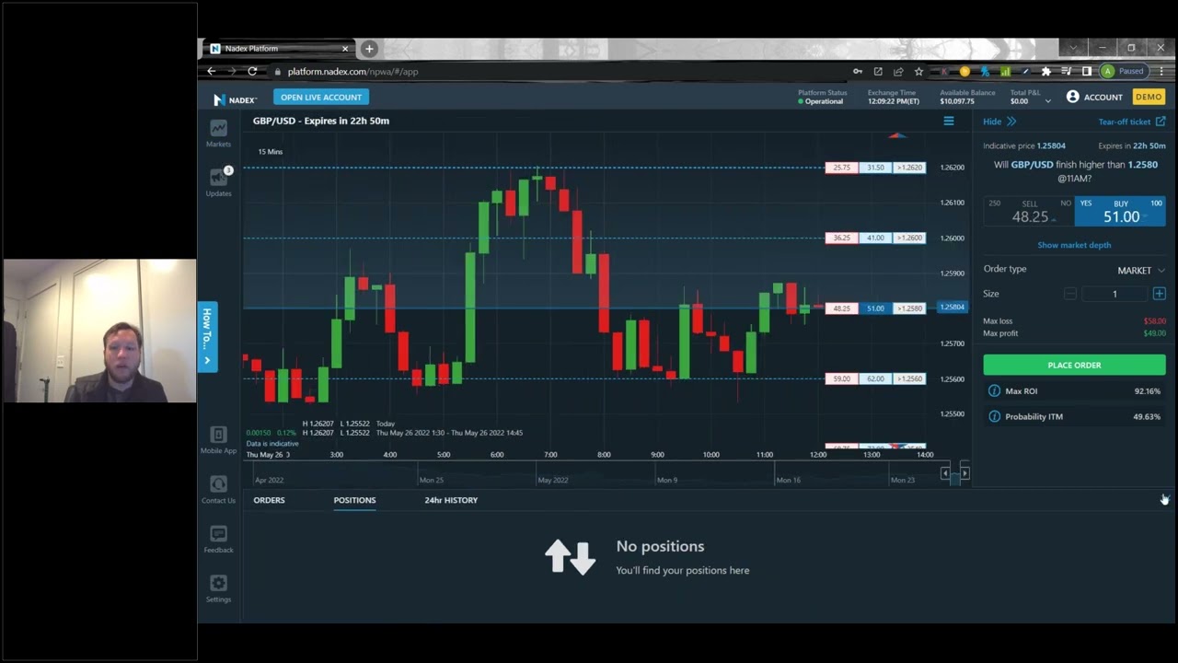
Task: Select the SELL 48.25 side
Action: 1029,211
